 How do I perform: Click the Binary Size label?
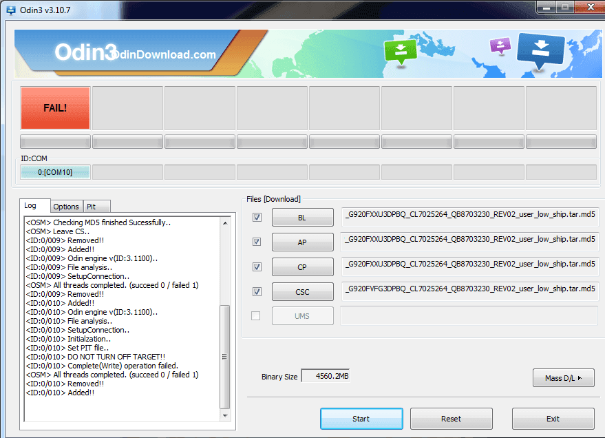pos(279,377)
